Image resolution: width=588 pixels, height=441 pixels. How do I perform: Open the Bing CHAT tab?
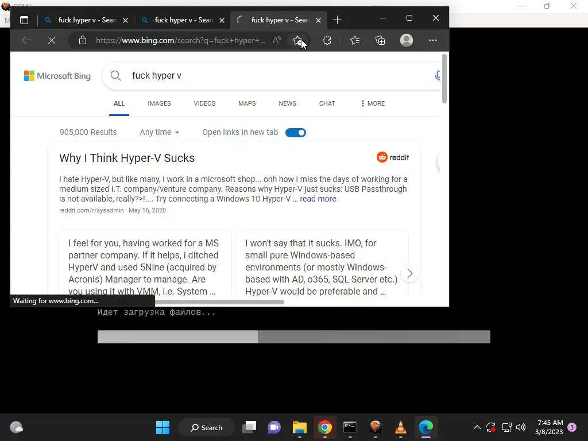click(327, 103)
